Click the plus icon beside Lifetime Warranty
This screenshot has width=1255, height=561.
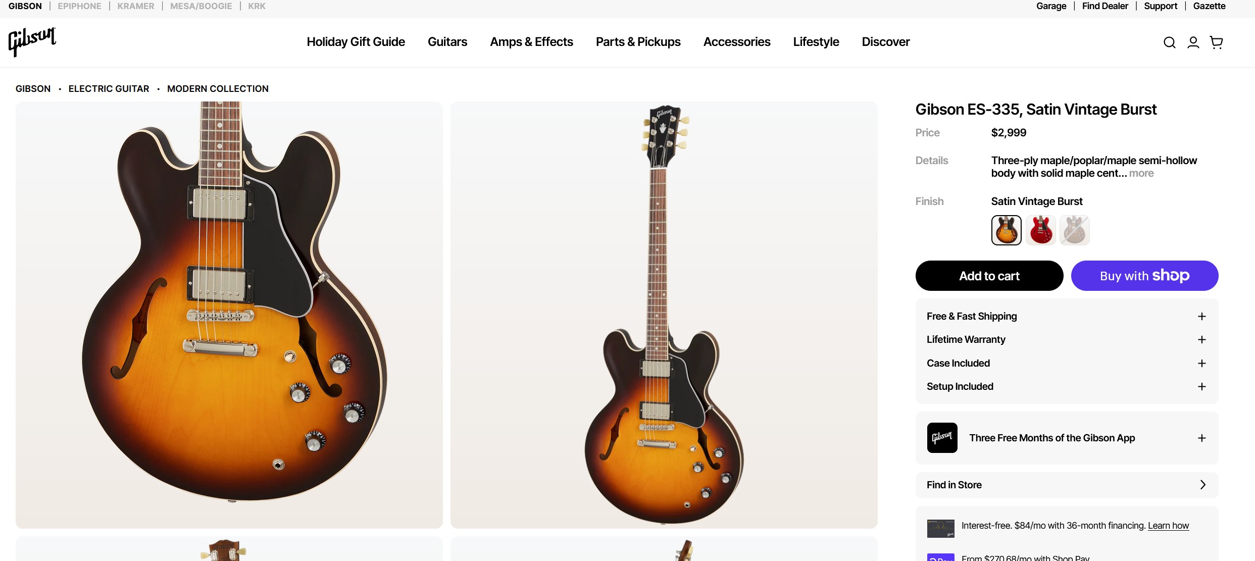coord(1202,340)
